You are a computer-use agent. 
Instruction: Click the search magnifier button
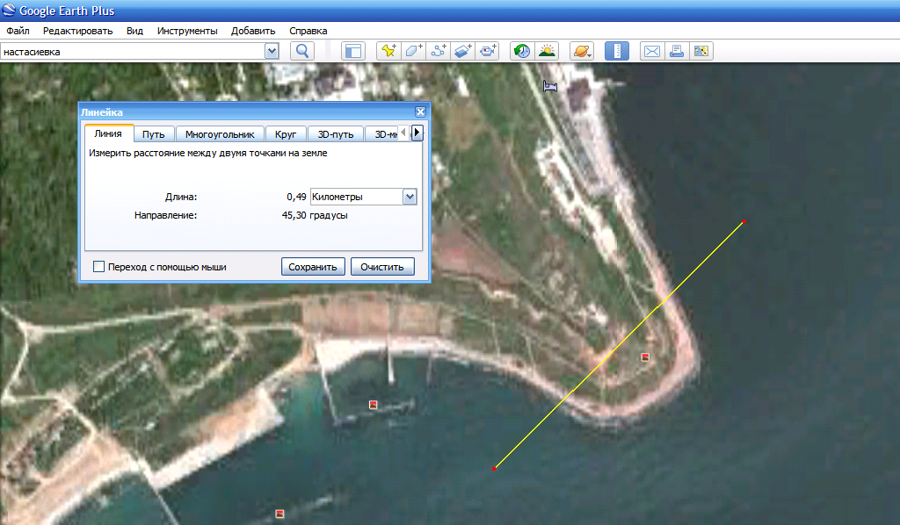coord(302,51)
